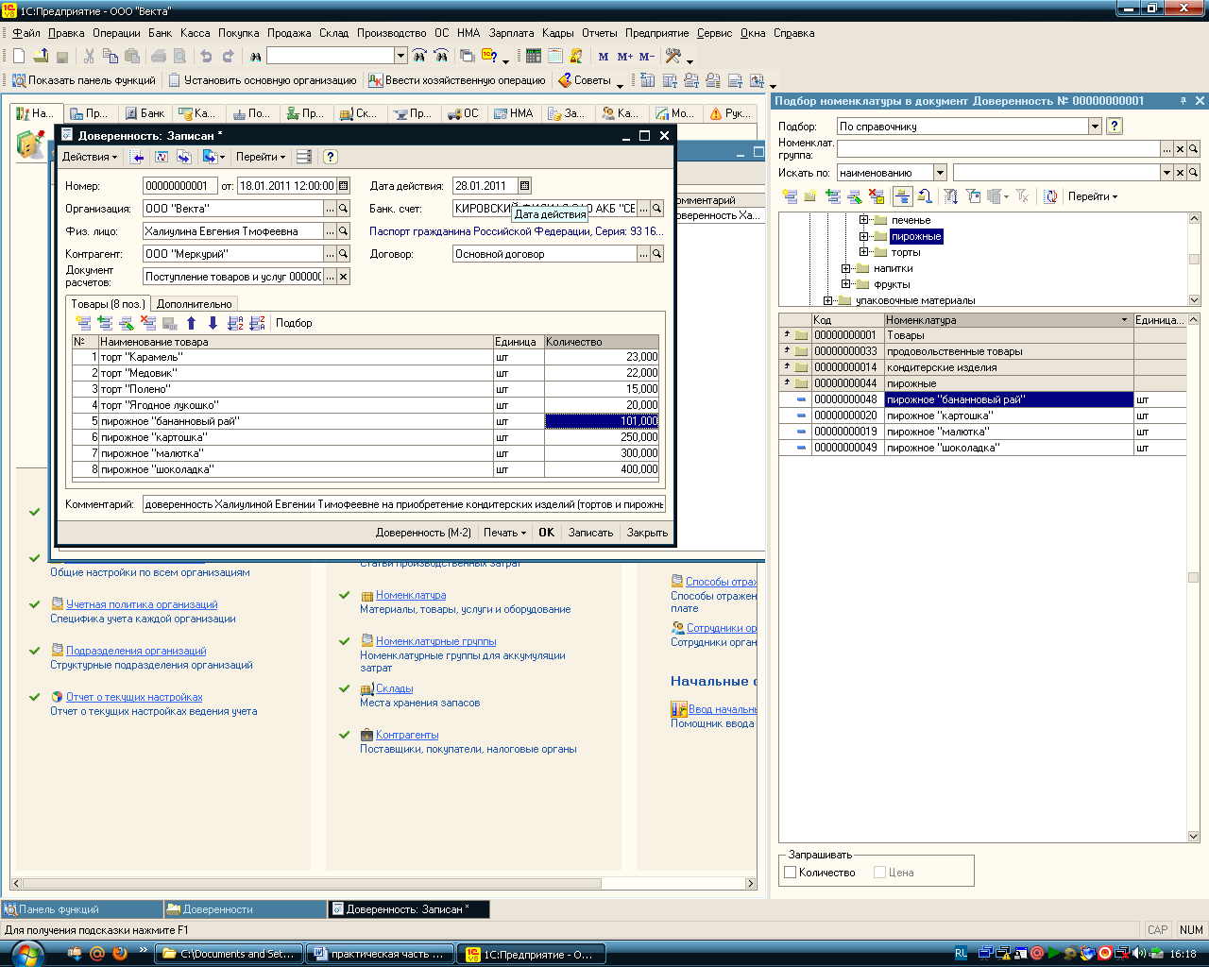
Task: Sort goods descending Z-A icon
Action: (x=257, y=323)
